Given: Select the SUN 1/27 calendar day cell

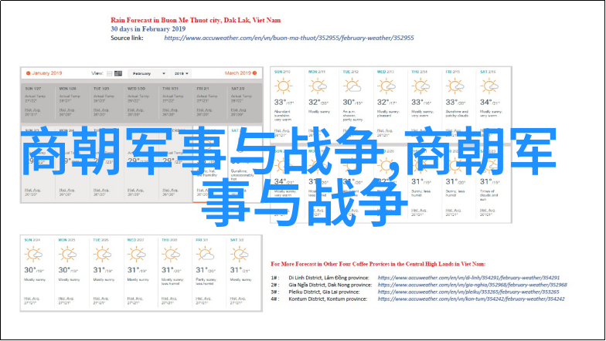Looking at the screenshot, I should point(38,103).
